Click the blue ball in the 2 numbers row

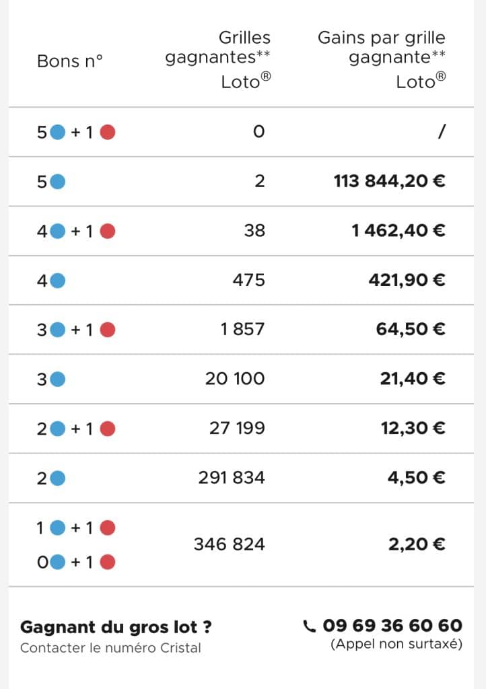[58, 478]
